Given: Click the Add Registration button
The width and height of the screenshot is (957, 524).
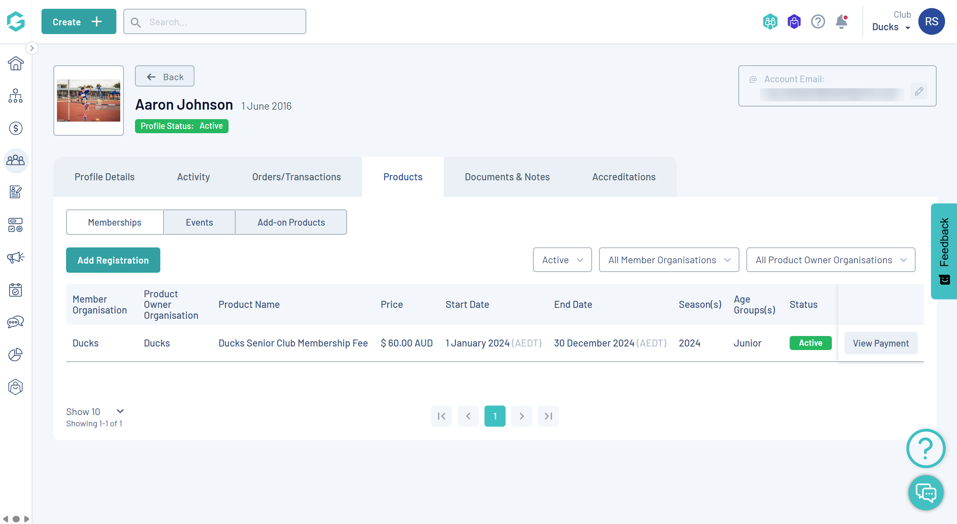Looking at the screenshot, I should coord(113,260).
